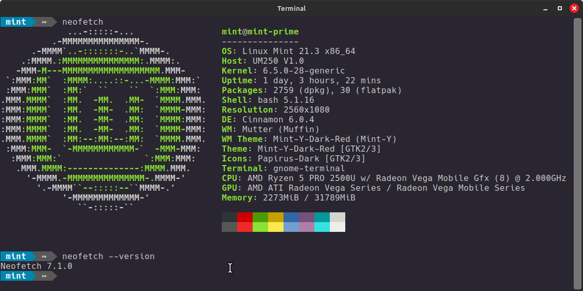This screenshot has width=583, height=291.
Task: Click the light mauve color block
Action: 306,227
